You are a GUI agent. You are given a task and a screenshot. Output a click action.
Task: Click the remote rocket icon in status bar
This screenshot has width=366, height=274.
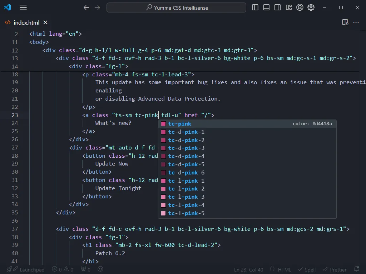coord(9,269)
